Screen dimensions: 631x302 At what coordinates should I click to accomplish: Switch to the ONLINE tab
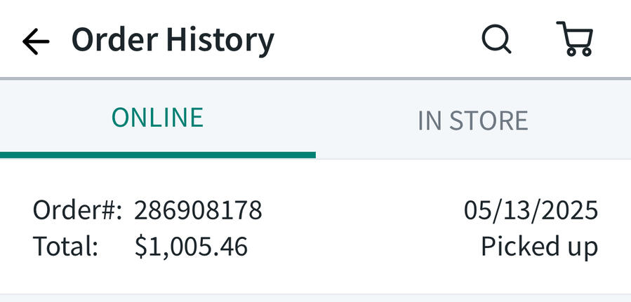pos(157,118)
